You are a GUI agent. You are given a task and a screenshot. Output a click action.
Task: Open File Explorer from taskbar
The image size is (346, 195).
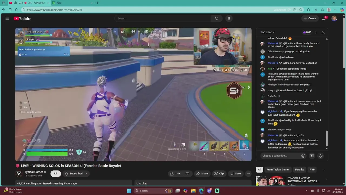click(193, 191)
